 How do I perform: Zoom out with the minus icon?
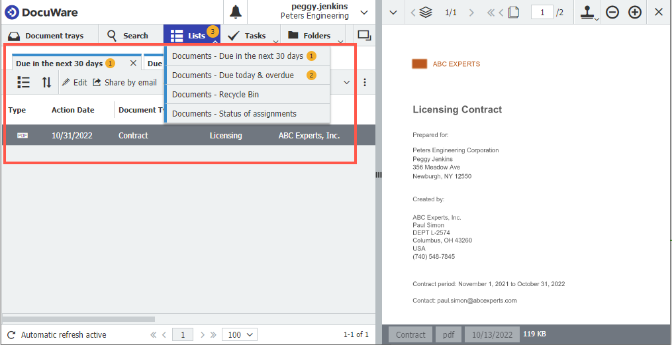pos(612,12)
